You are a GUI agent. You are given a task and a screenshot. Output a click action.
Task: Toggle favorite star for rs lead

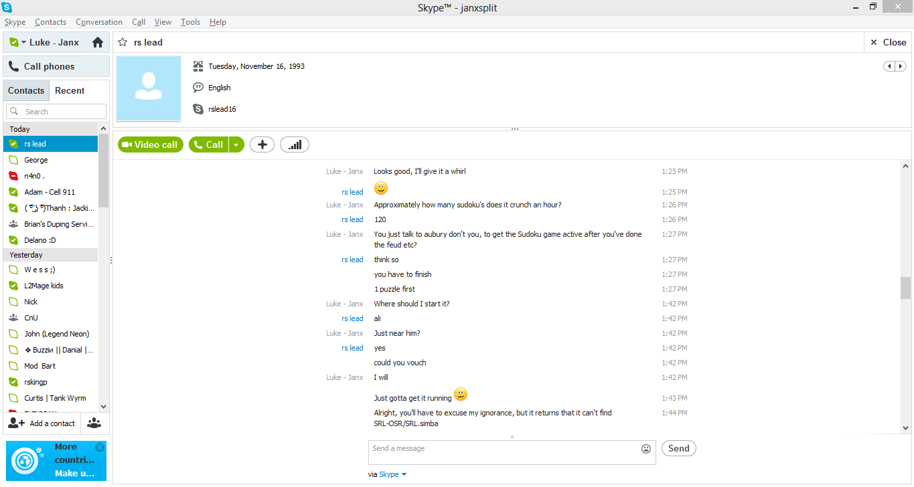click(123, 42)
